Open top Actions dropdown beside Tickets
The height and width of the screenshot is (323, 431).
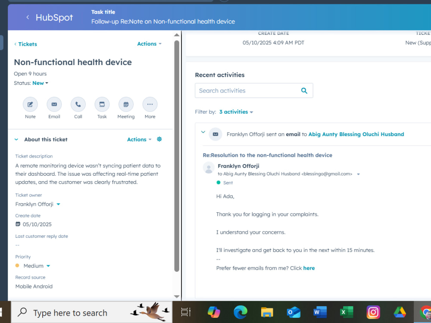pyautogui.click(x=149, y=44)
